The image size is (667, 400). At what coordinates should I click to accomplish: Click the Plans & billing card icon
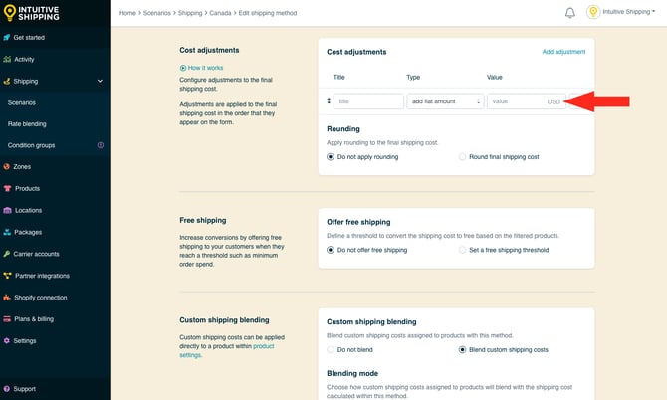[7, 318]
